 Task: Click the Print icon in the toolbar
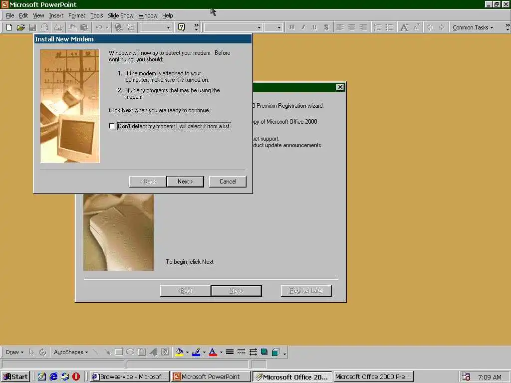tap(59, 27)
